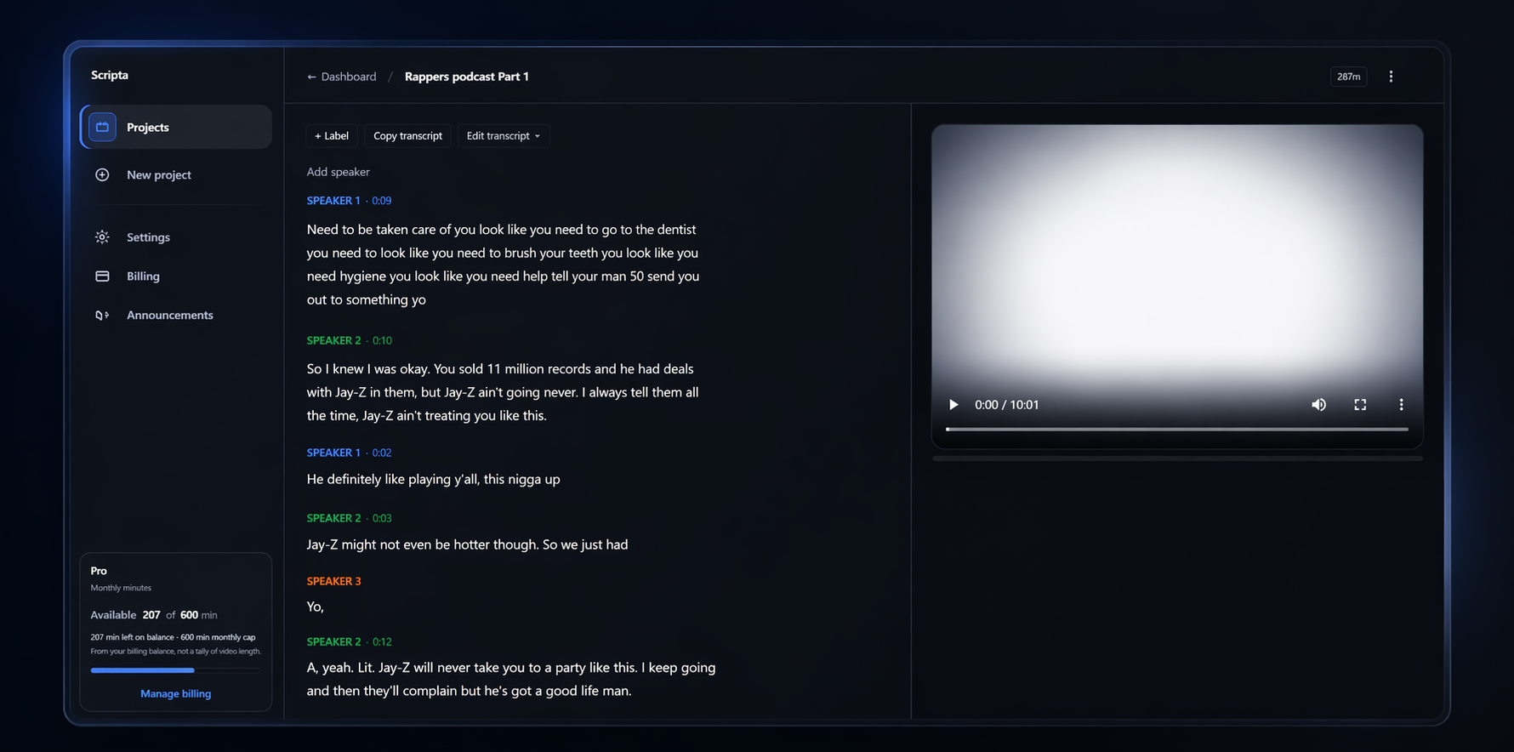Add a label with + Label button

[332, 136]
